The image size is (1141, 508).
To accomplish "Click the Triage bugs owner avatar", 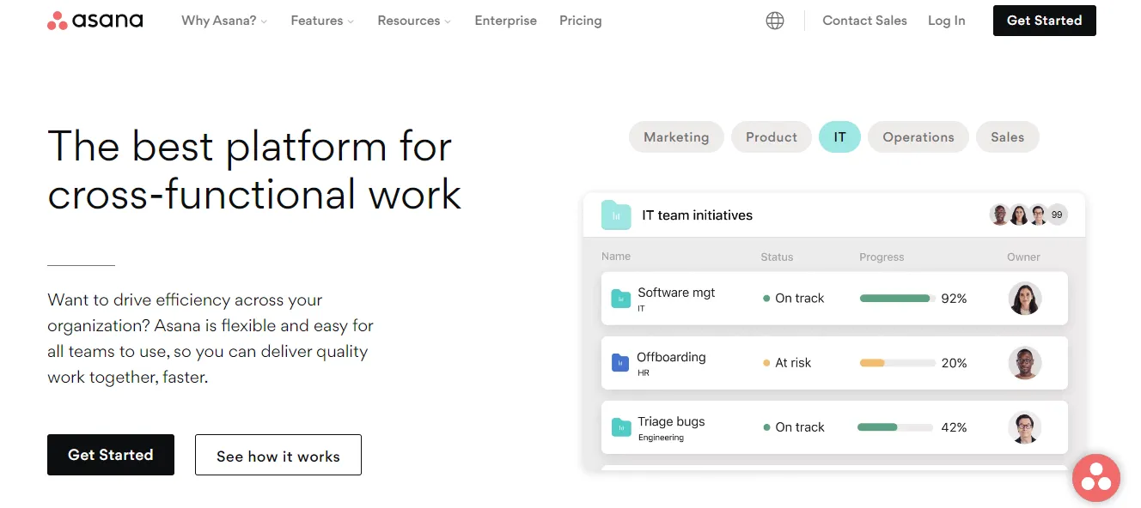I will point(1024,427).
